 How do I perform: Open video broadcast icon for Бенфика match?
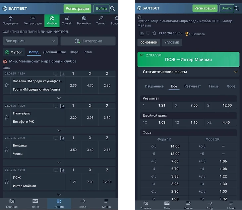pyautogui.click(x=56, y=138)
